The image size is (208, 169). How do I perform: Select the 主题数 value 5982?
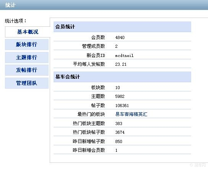tap(120, 96)
